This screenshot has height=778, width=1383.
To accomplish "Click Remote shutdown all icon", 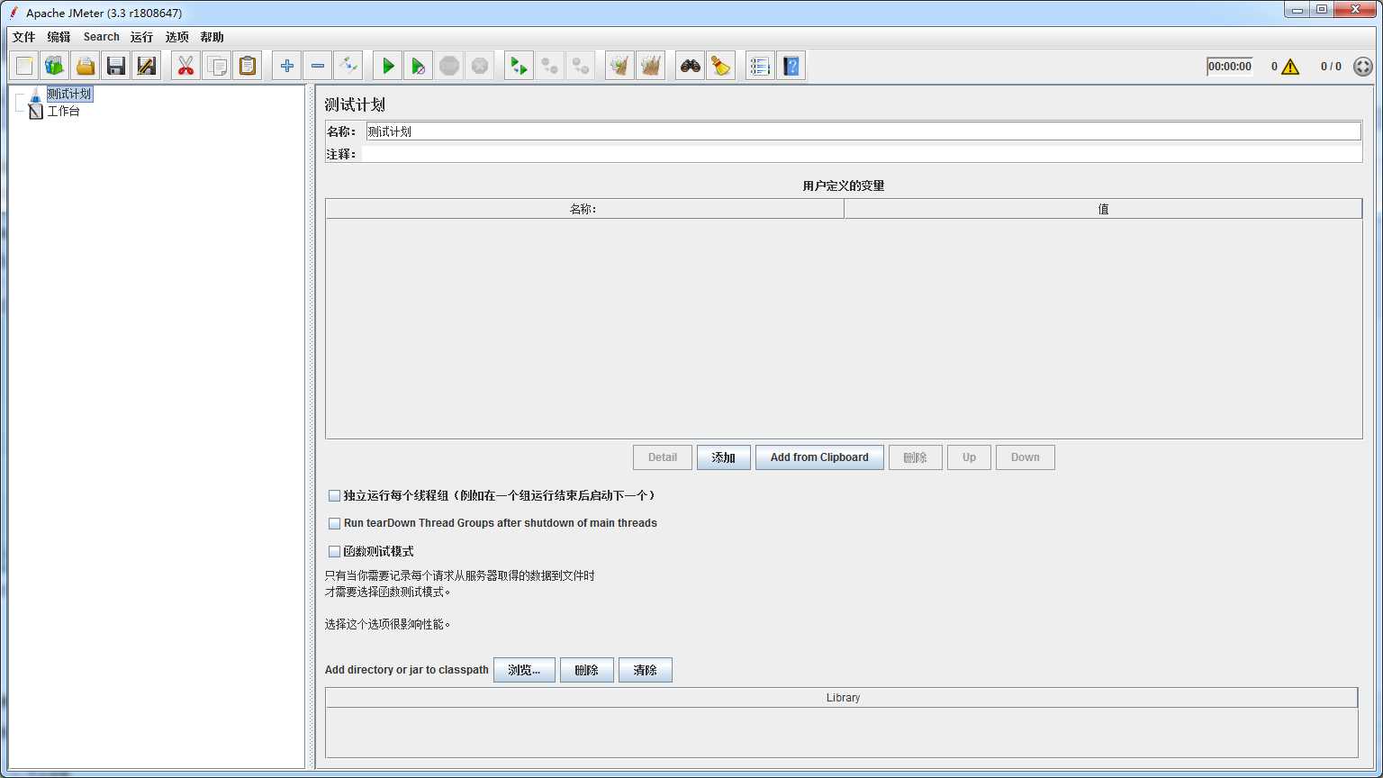I will point(581,66).
